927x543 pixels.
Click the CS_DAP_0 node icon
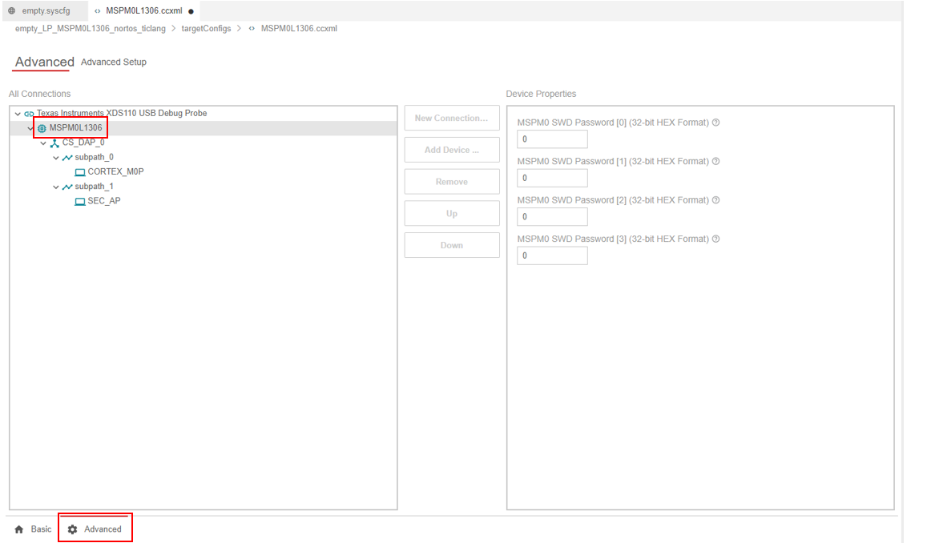click(x=54, y=143)
